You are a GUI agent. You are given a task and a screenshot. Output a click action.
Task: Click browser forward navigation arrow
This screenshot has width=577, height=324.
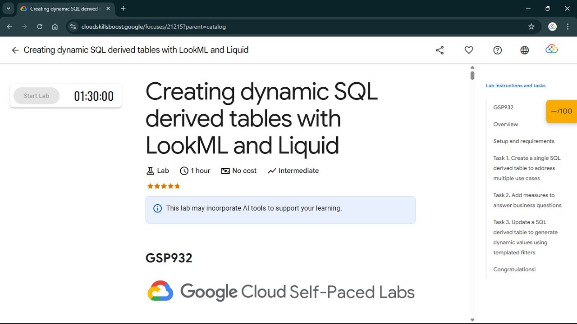pos(24,27)
